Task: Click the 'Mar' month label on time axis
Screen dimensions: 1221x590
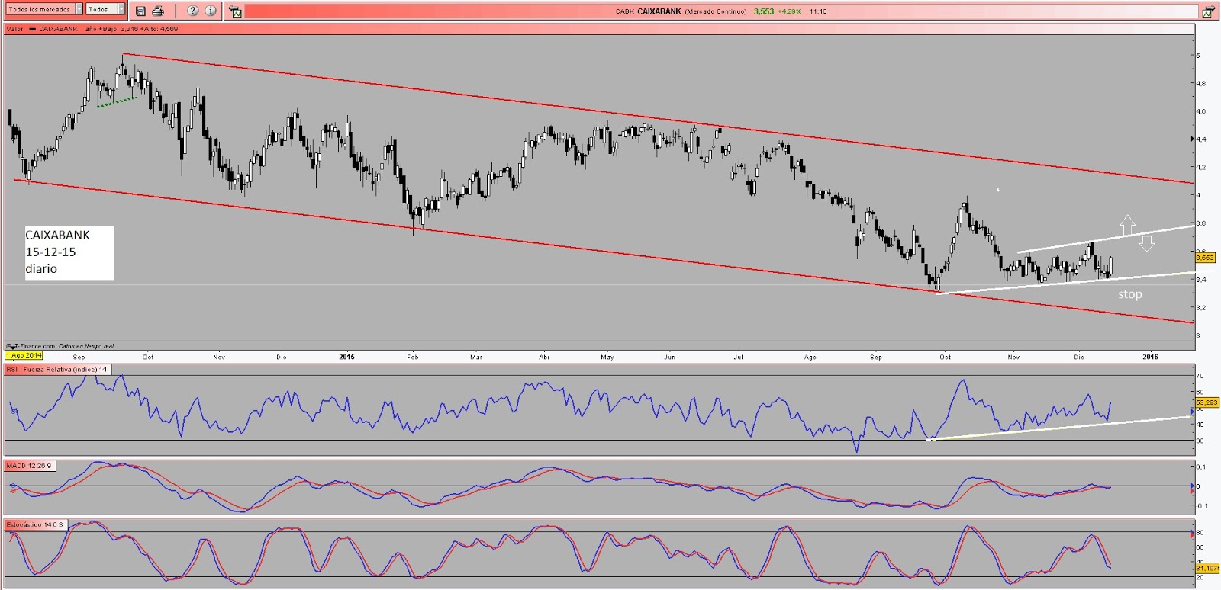Action: [x=476, y=357]
